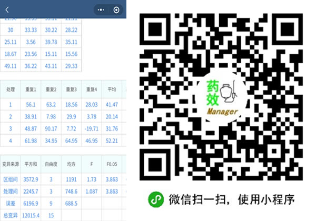Click cell value 33.33
The height and width of the screenshot is (221, 316).
click(x=31, y=30)
